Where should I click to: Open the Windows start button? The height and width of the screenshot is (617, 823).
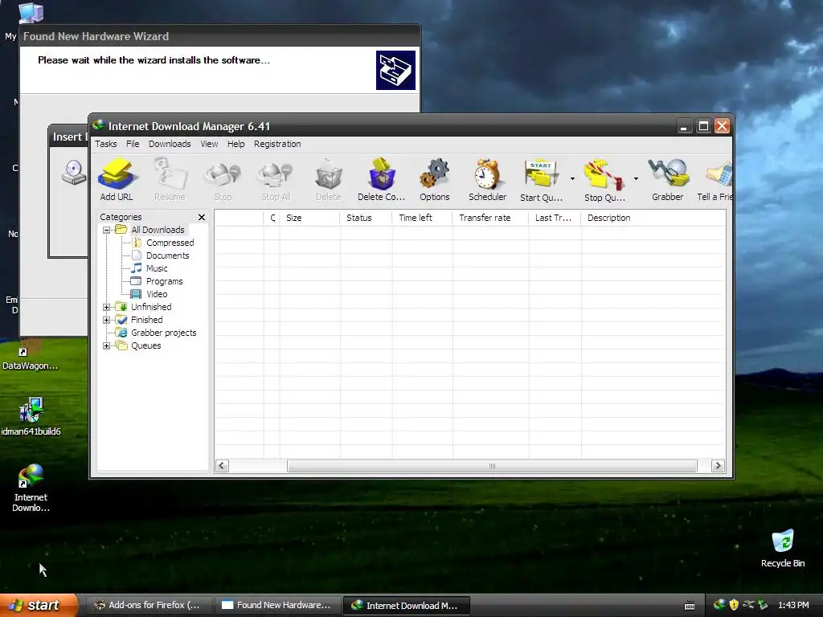pos(39,605)
